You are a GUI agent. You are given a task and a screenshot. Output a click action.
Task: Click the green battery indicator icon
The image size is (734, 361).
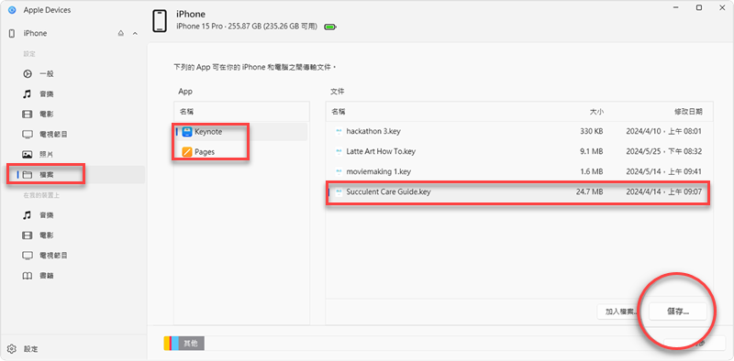[x=330, y=27]
